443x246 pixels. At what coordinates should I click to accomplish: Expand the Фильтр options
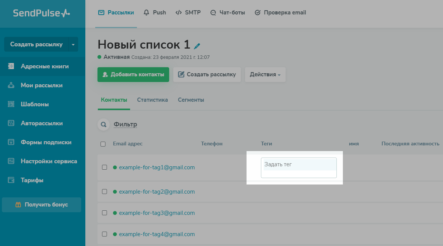pyautogui.click(x=125, y=125)
